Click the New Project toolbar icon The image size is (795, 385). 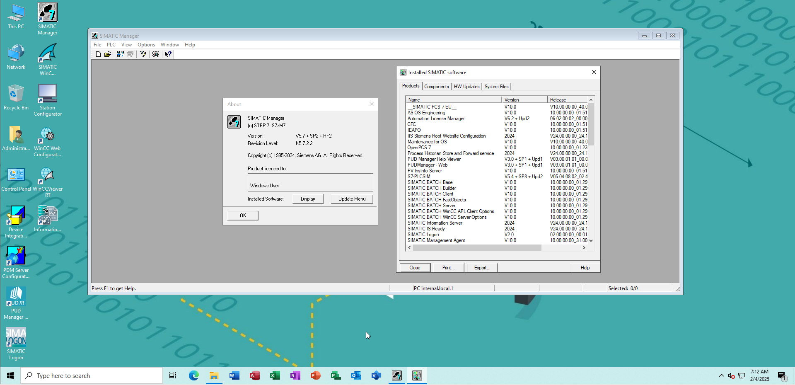coord(98,54)
